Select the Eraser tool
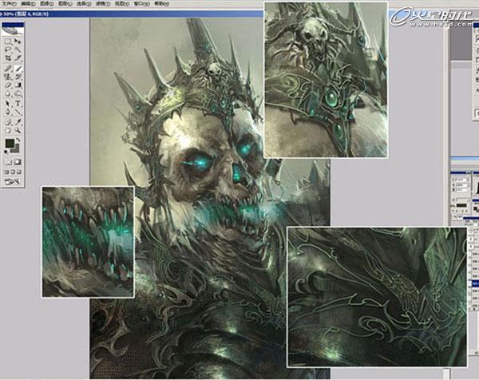 tap(8, 85)
